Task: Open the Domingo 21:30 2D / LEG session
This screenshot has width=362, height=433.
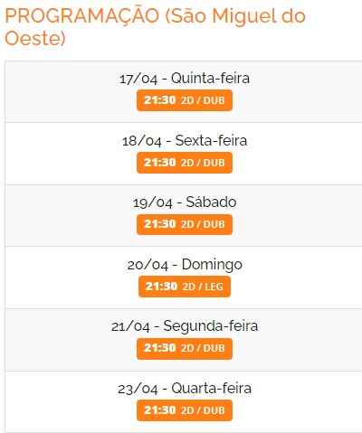Action: pos(185,287)
